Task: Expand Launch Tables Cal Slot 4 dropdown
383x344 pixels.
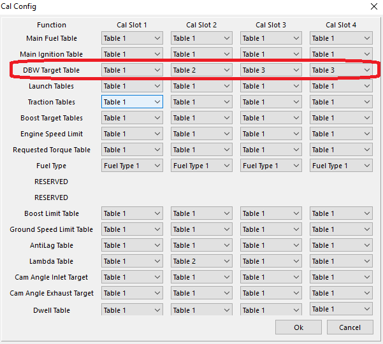Action: [340, 86]
